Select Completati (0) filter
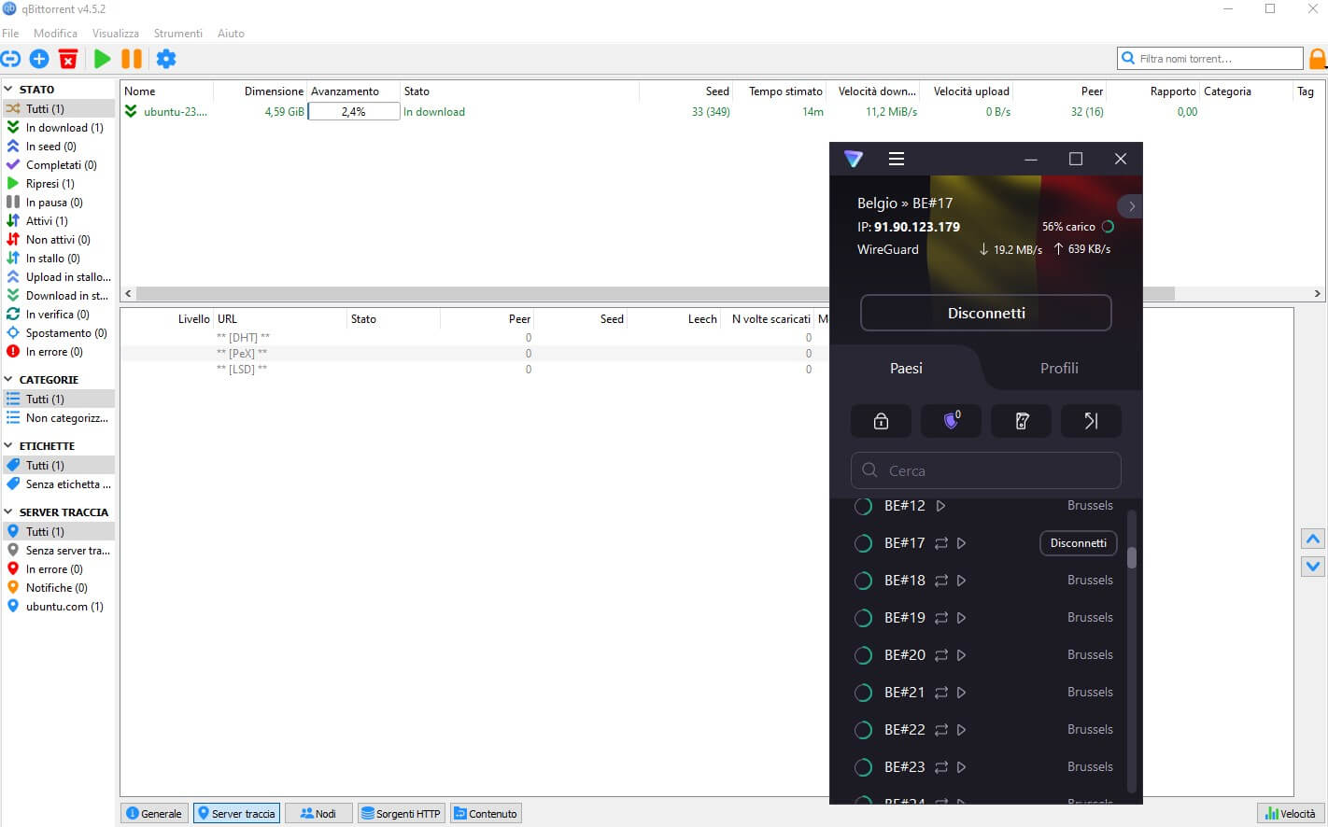The height and width of the screenshot is (827, 1328). 58,165
